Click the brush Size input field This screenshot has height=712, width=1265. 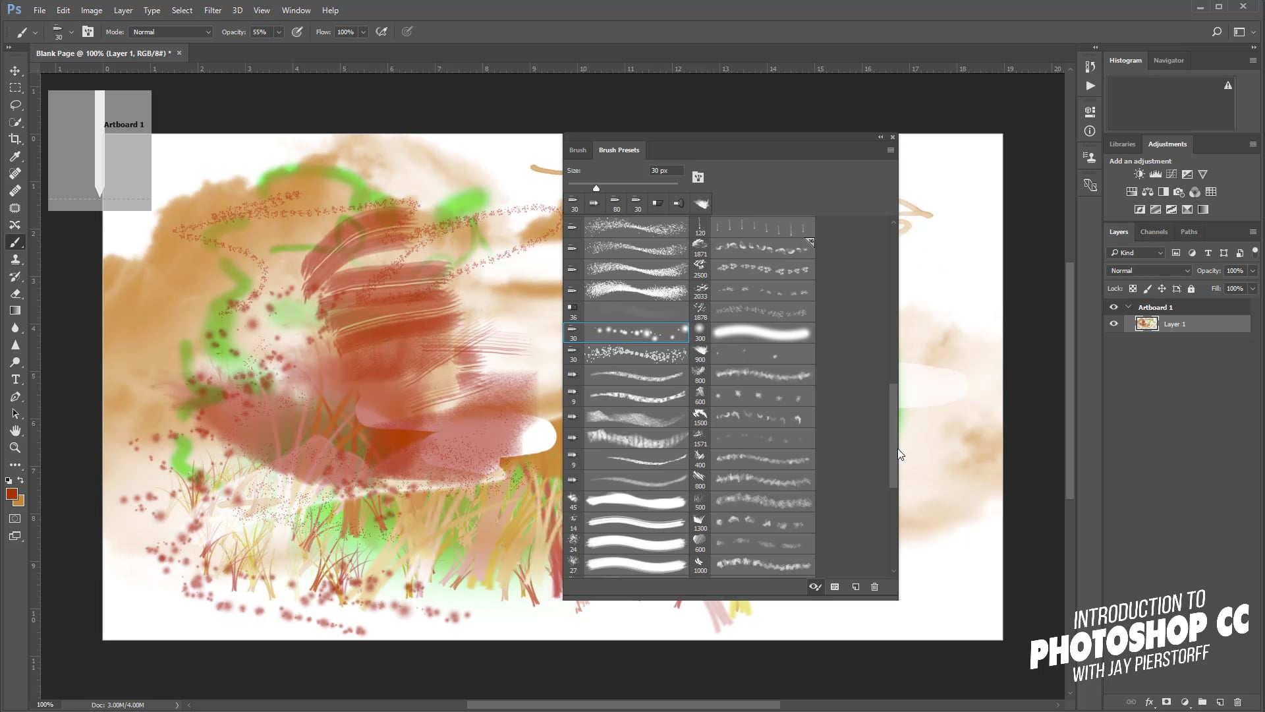[x=665, y=171]
